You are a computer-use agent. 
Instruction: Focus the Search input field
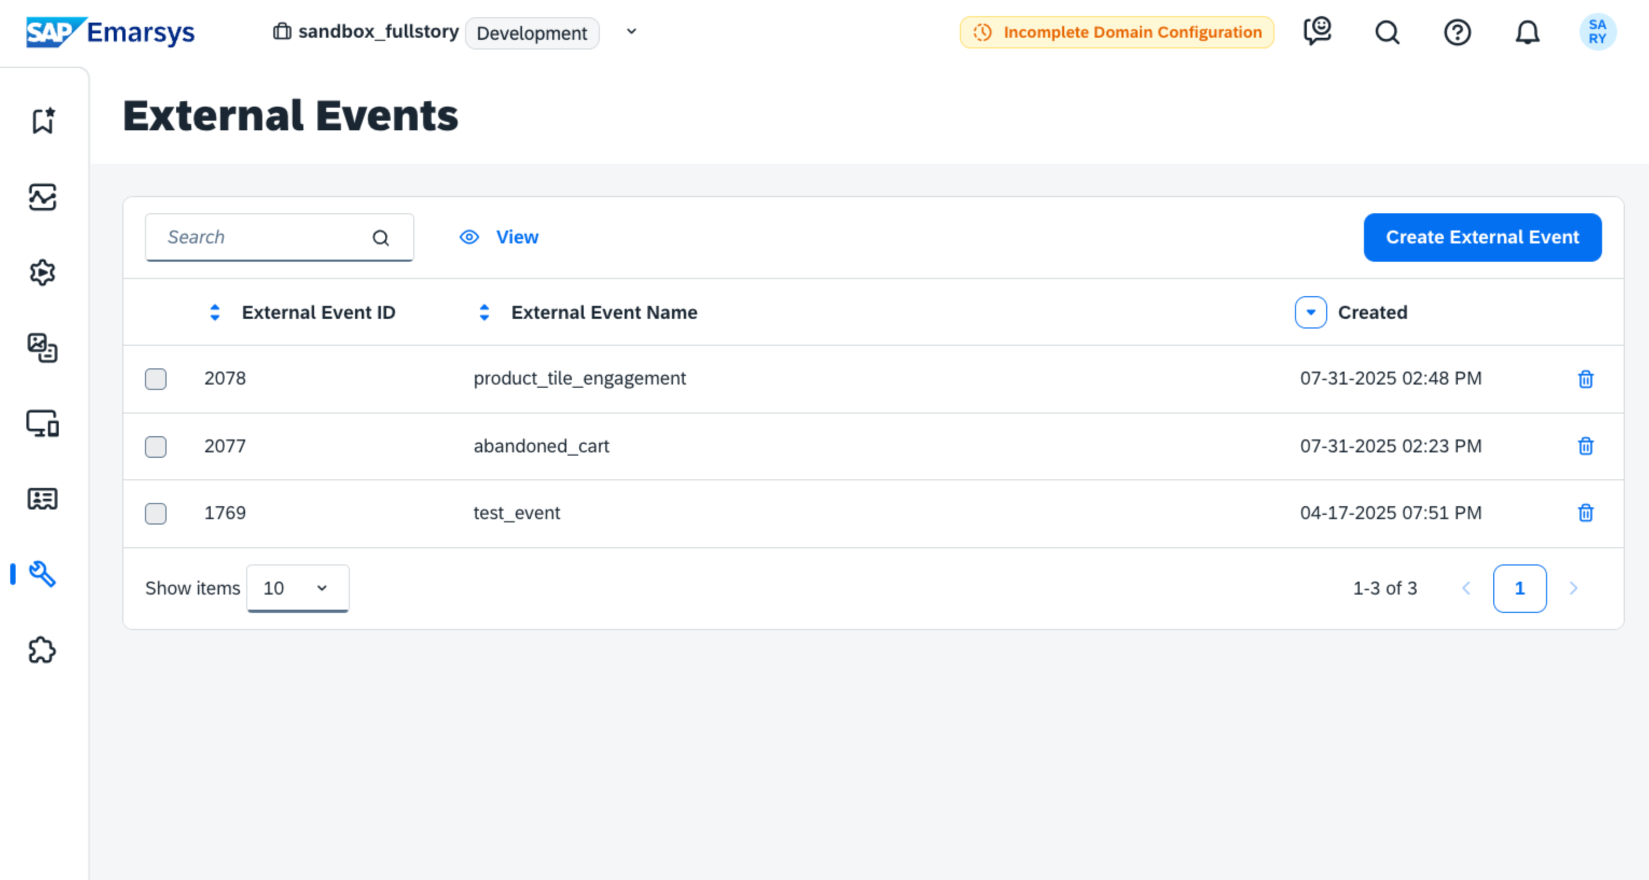tap(262, 238)
